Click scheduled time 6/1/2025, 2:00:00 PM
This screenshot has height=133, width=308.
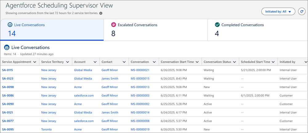tap(255, 96)
